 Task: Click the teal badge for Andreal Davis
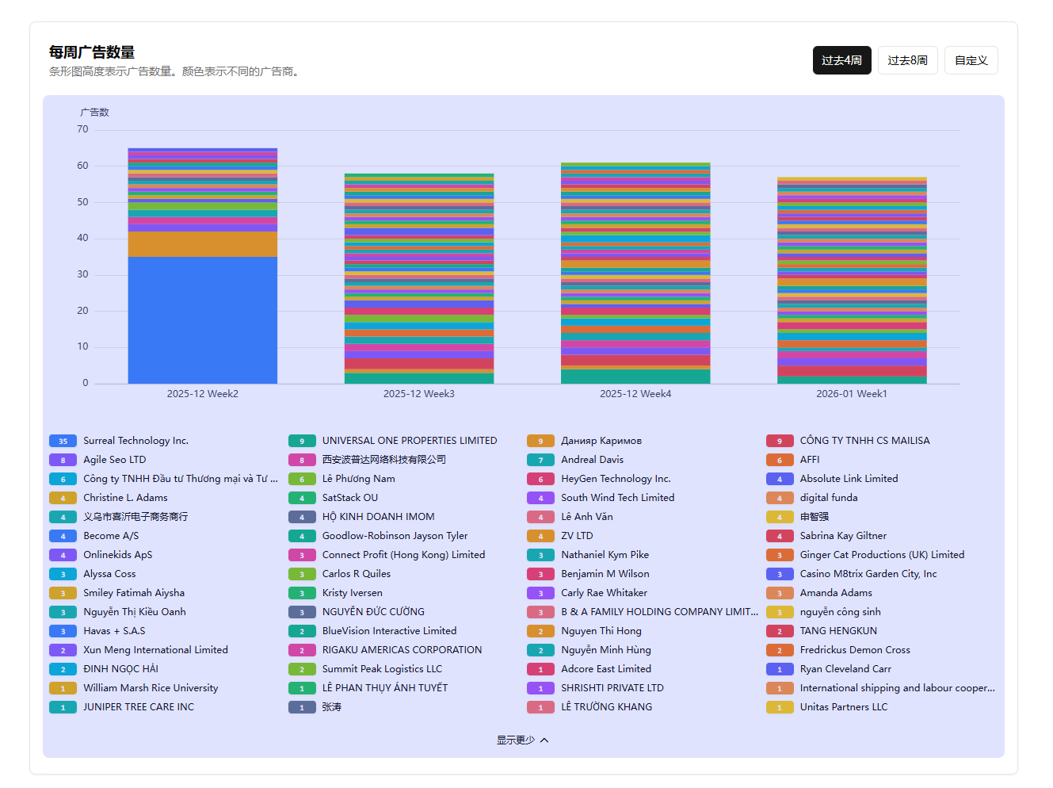coord(540,460)
